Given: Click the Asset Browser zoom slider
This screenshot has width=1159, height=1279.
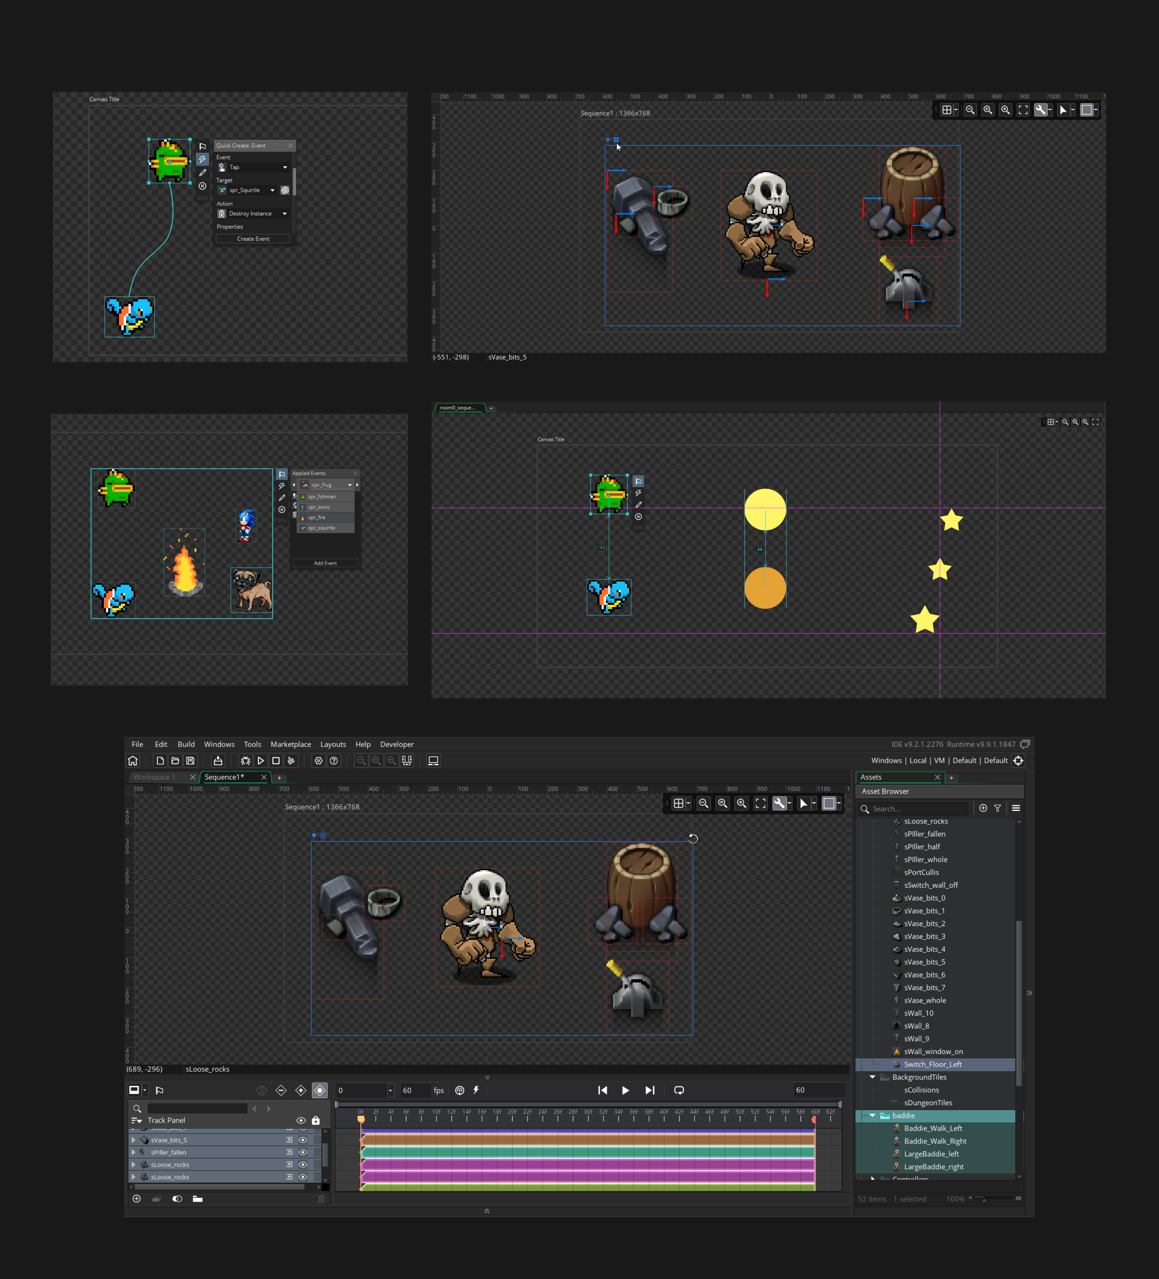Looking at the screenshot, I should (984, 1199).
